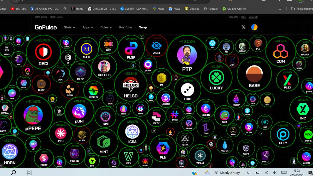Open the TONI token bubble

(105, 117)
